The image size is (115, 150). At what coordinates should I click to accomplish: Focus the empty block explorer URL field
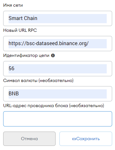[58, 119]
